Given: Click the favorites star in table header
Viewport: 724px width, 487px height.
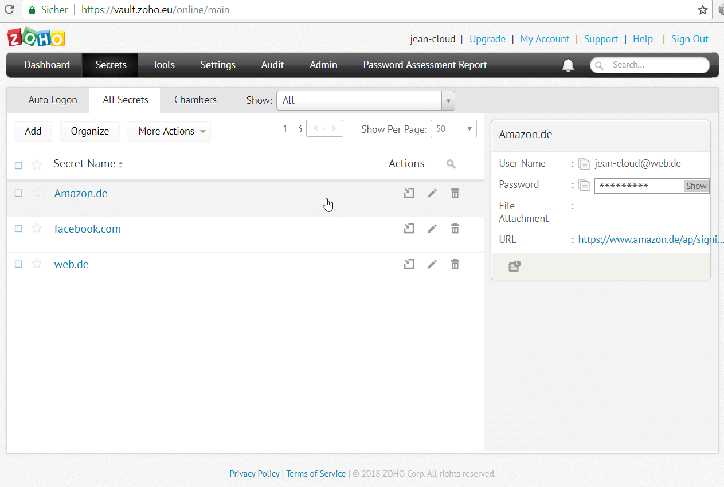Looking at the screenshot, I should coord(37,165).
